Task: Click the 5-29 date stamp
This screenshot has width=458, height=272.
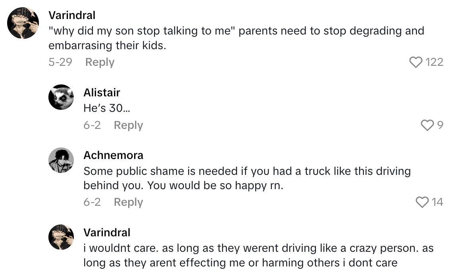Action: coord(60,62)
